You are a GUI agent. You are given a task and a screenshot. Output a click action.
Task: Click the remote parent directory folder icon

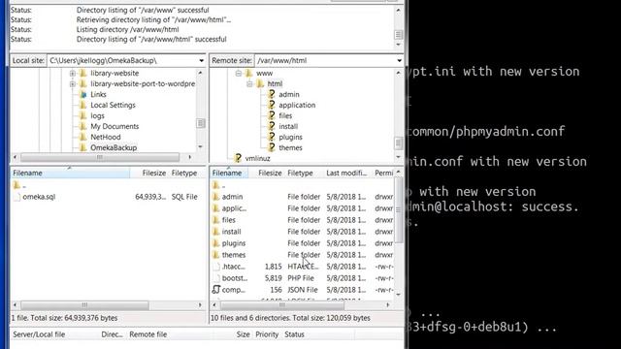(215, 185)
